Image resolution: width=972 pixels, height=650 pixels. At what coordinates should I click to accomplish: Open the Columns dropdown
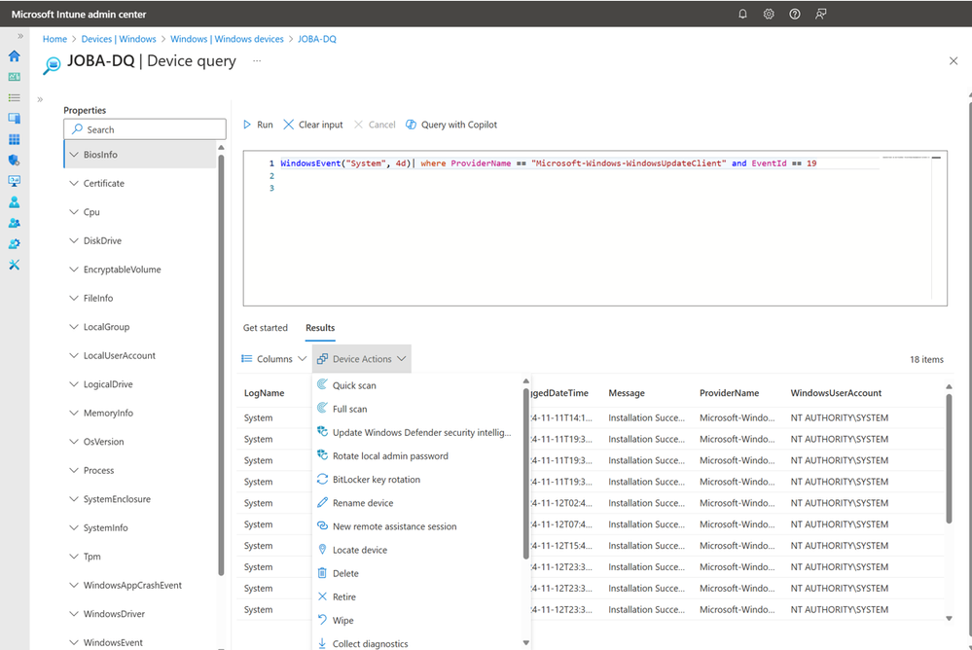274,359
